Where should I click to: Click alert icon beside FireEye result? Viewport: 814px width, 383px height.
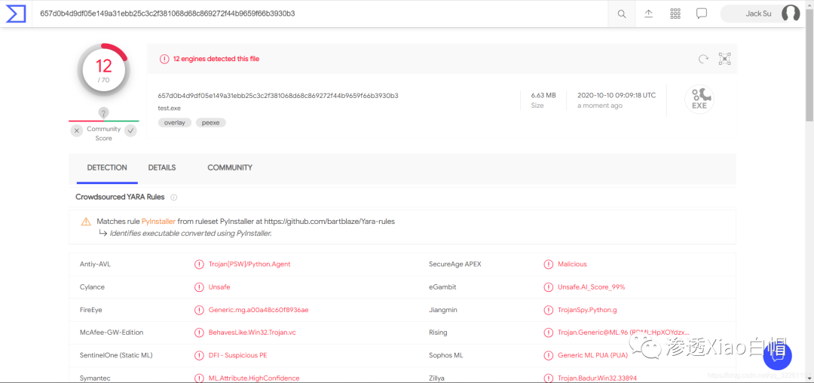(199, 310)
